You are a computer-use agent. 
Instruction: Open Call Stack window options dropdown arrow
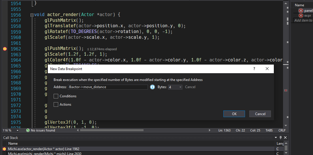[276, 137]
